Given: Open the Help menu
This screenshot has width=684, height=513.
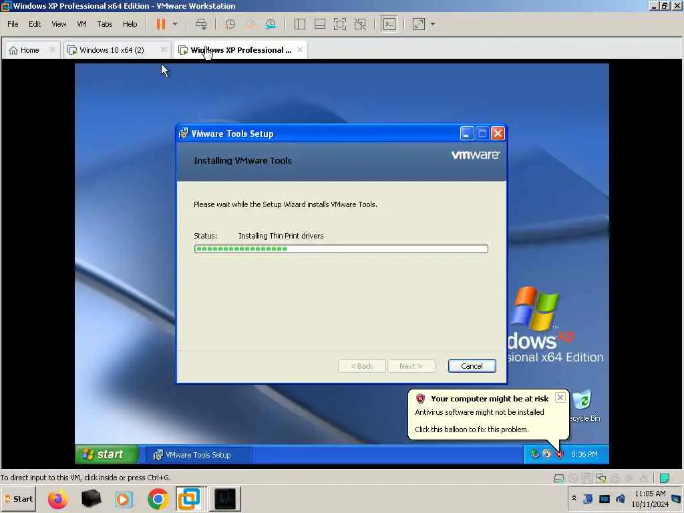Looking at the screenshot, I should point(130,24).
